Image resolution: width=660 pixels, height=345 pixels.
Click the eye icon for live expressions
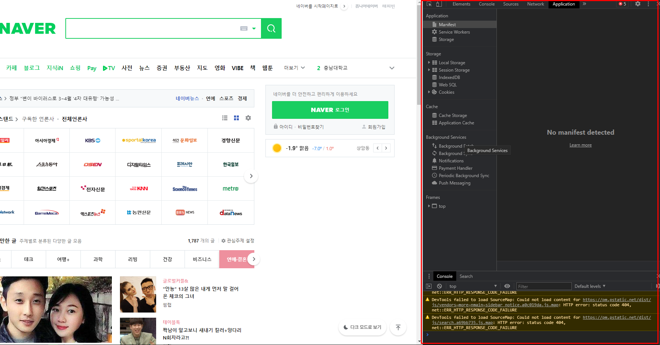(x=507, y=286)
